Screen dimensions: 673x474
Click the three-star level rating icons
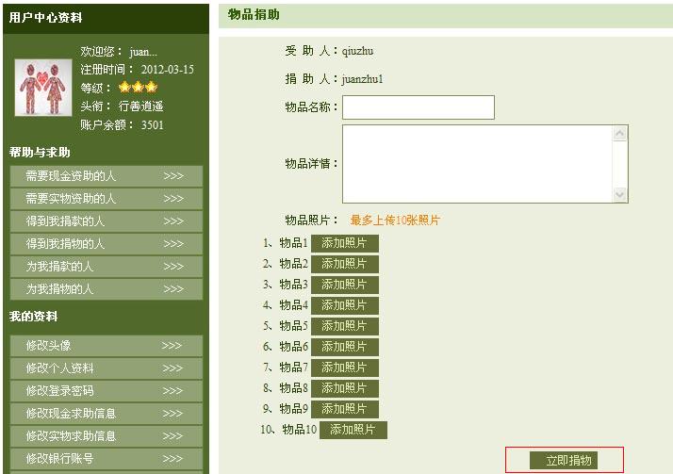(139, 88)
